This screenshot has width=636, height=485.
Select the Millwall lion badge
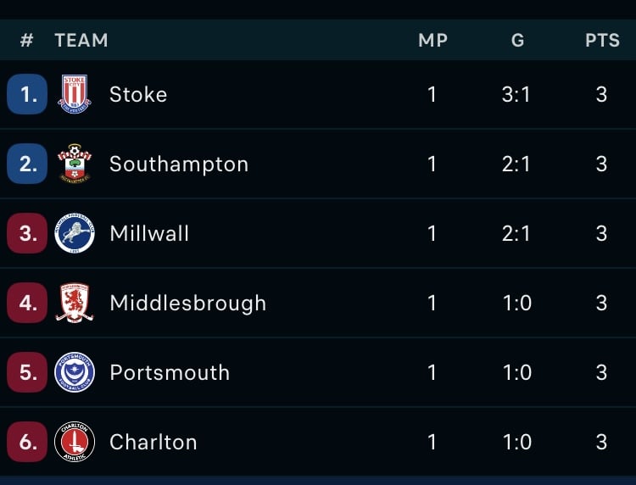coord(75,233)
